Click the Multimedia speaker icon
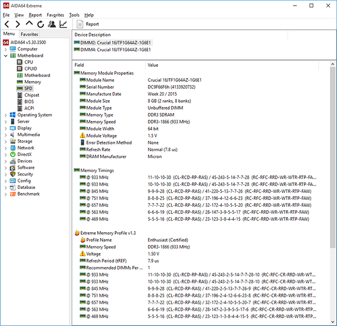 (12, 135)
